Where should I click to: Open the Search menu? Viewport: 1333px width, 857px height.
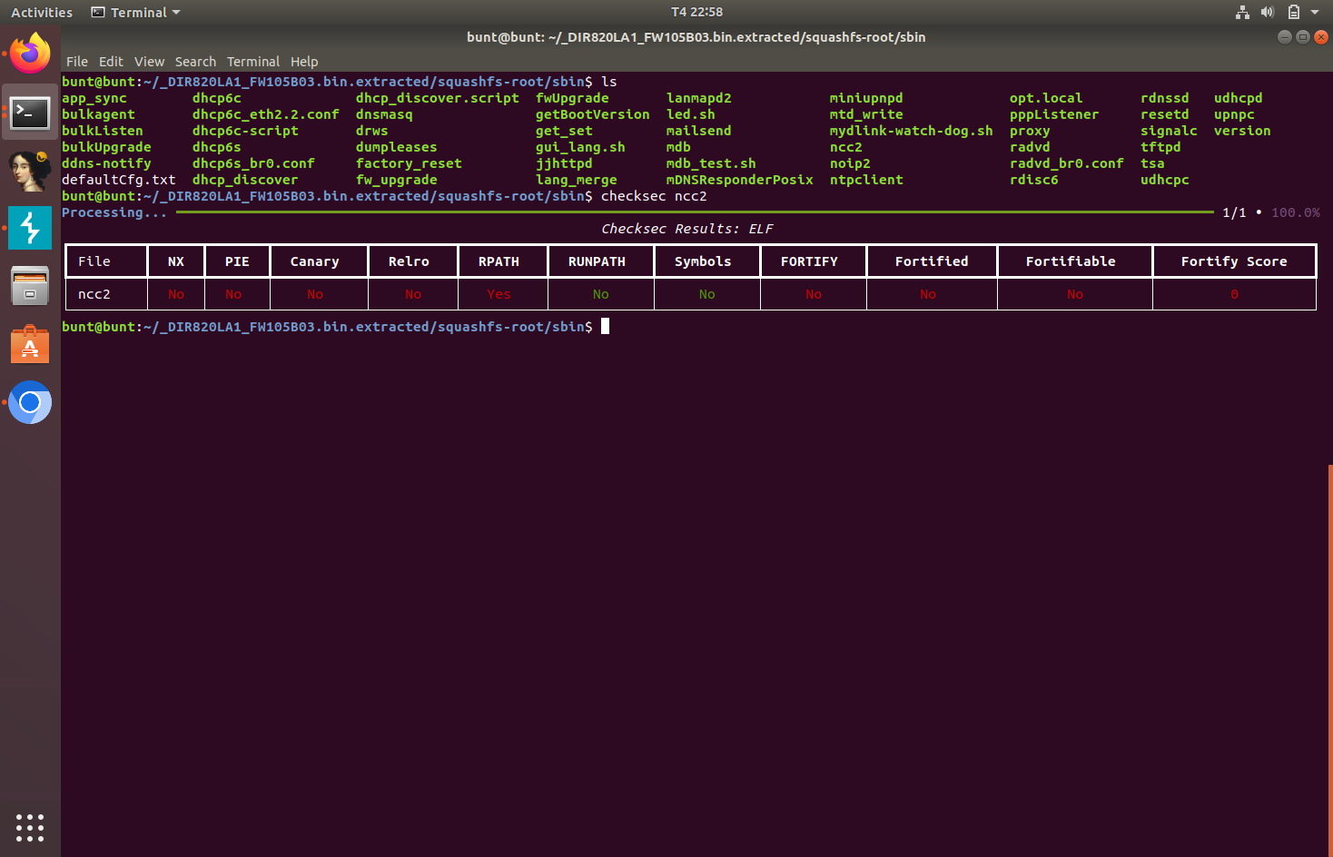click(195, 62)
